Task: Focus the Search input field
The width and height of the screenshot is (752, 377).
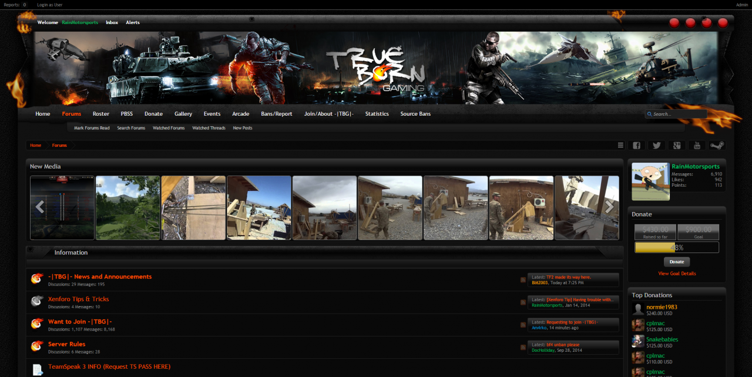Action: point(676,114)
